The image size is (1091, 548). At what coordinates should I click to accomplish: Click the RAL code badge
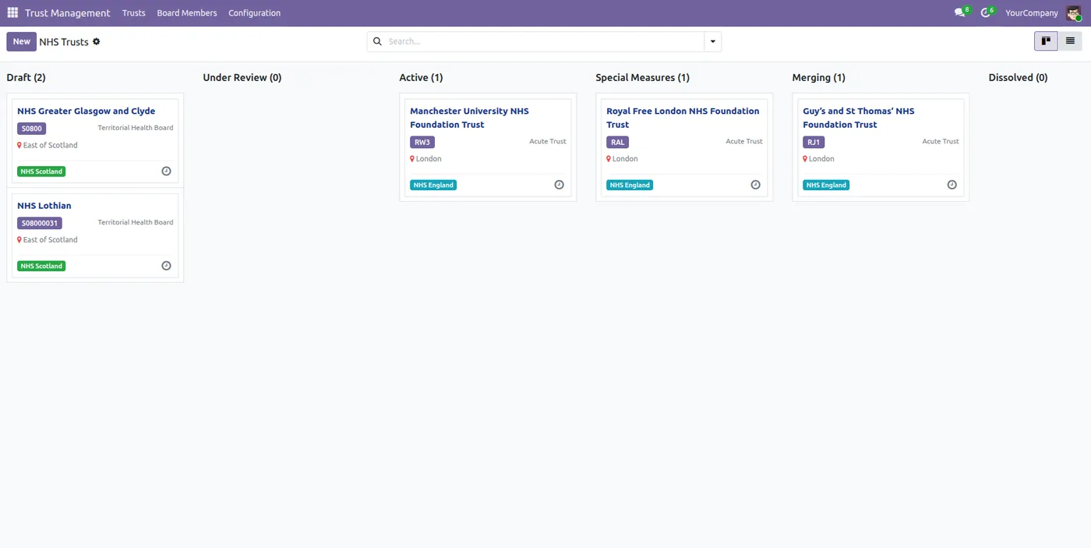point(617,142)
